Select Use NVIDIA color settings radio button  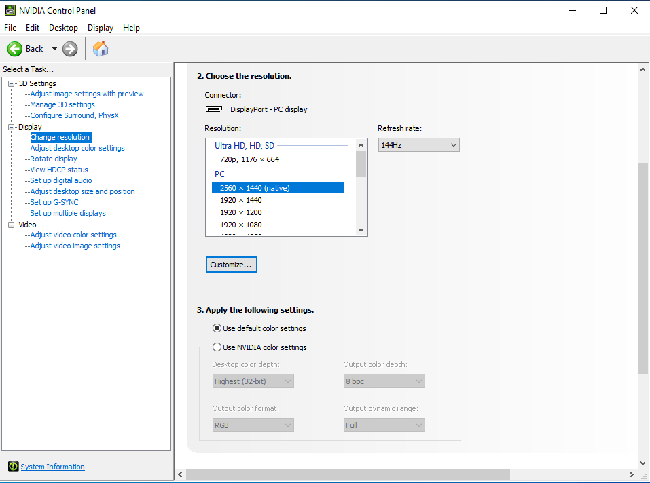pos(217,347)
